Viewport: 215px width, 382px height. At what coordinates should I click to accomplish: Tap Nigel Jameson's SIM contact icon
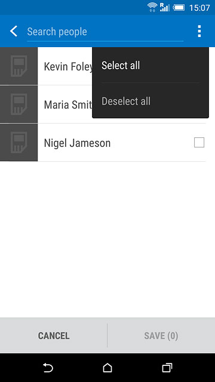[x=19, y=143]
